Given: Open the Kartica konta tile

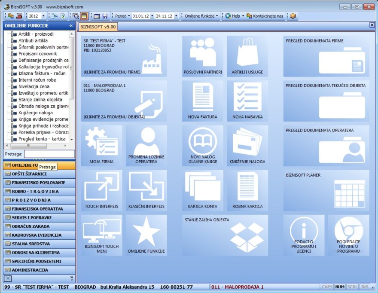Looking at the screenshot, I should [203, 190].
